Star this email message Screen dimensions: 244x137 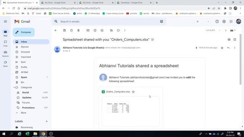click(x=222, y=48)
